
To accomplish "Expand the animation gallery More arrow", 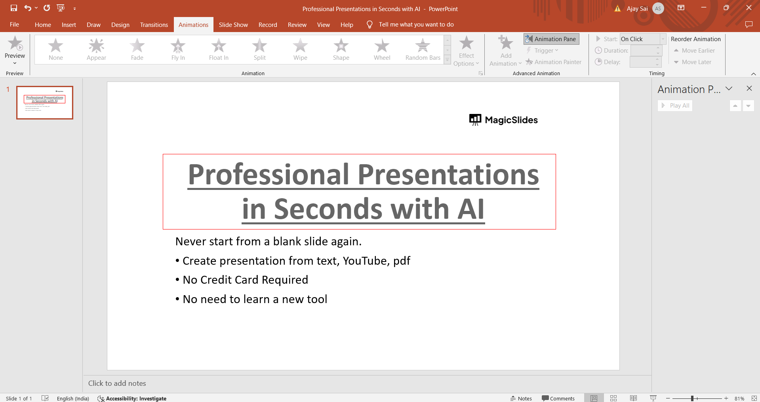I will tap(448, 60).
